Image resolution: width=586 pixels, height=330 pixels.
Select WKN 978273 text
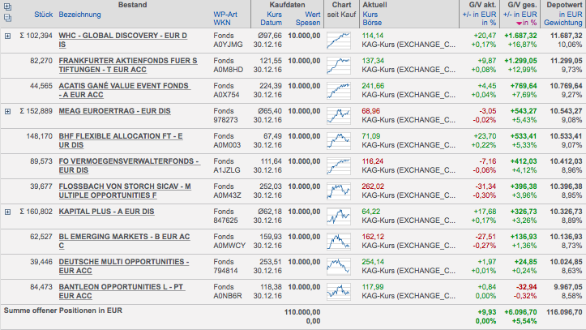click(225, 119)
